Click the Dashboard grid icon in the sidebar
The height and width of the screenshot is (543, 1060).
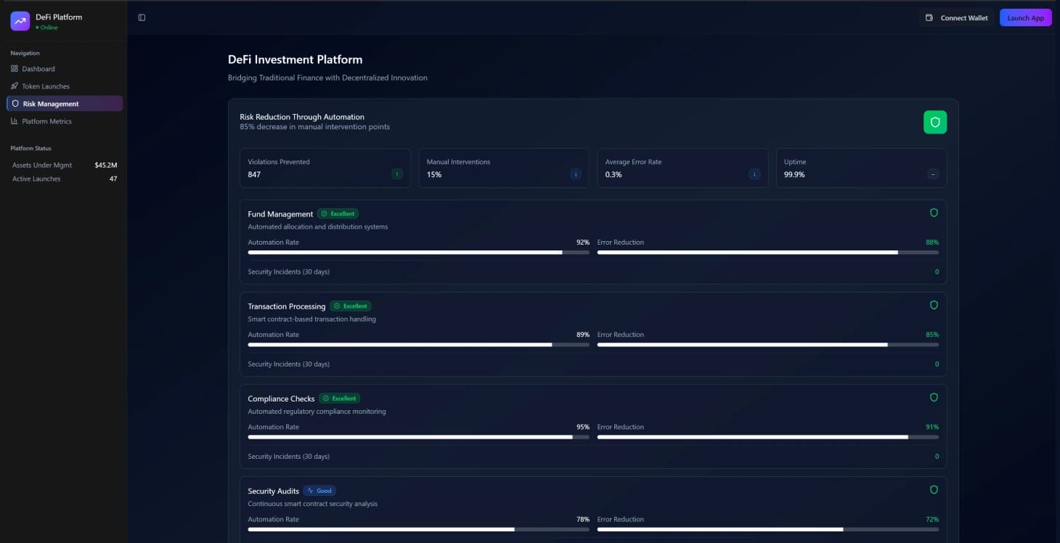(15, 68)
